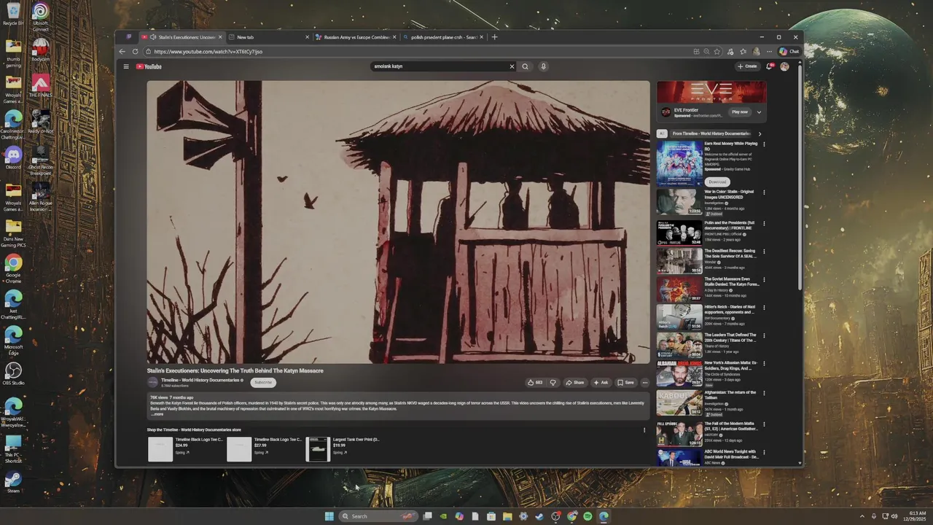Expand the description with ...more

pyautogui.click(x=157, y=414)
